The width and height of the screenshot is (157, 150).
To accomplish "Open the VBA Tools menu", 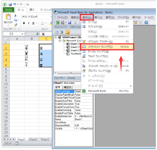I will coord(149,17).
